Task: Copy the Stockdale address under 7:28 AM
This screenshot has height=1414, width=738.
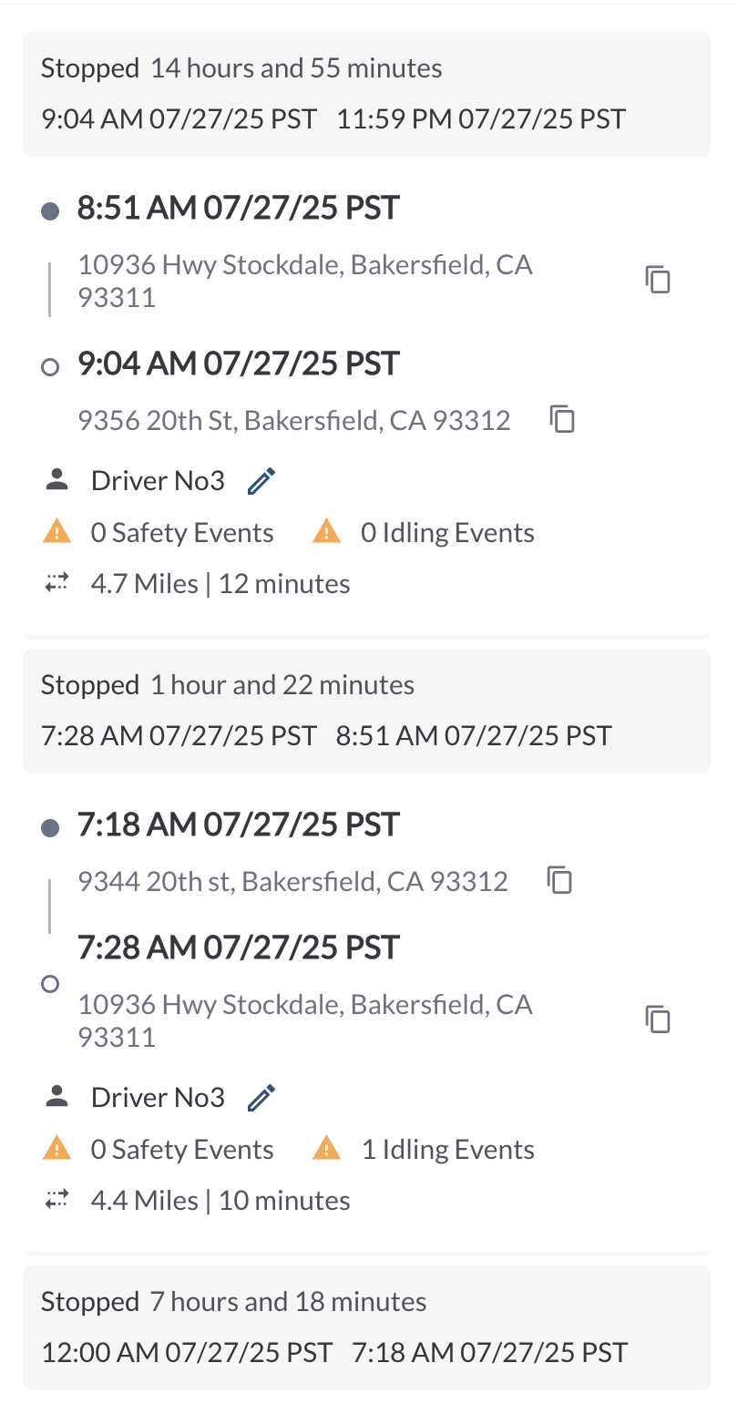Action: (x=658, y=1020)
